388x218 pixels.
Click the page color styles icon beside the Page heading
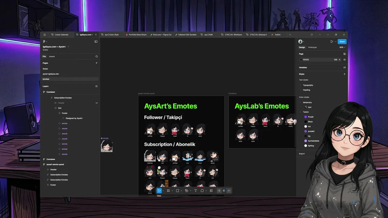345,54
